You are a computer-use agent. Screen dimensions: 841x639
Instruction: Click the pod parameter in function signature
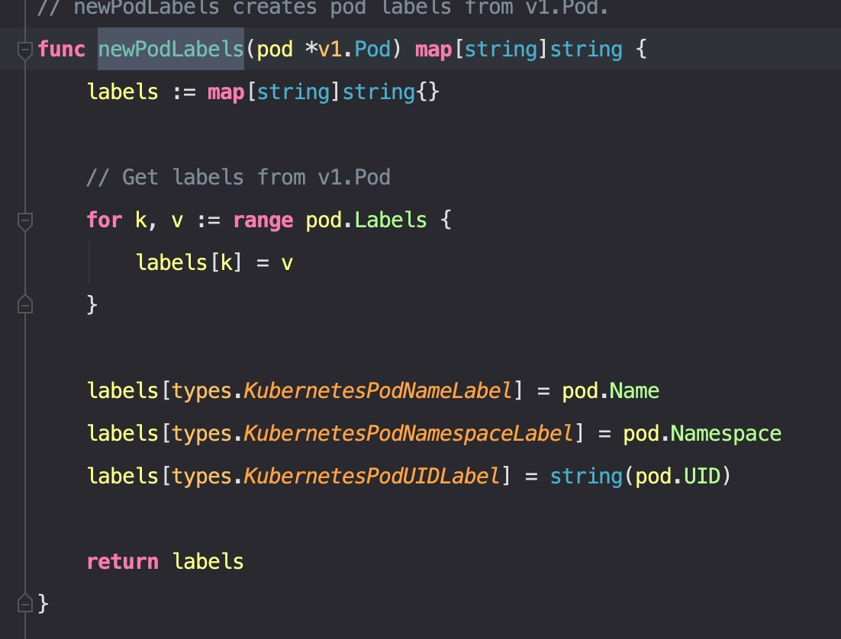click(x=275, y=50)
